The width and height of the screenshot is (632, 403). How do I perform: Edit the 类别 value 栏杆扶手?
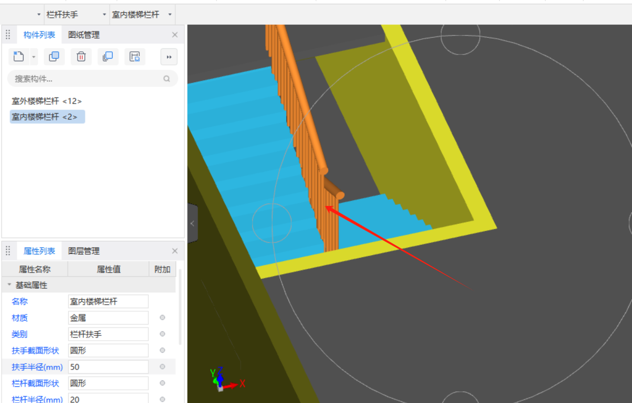108,334
